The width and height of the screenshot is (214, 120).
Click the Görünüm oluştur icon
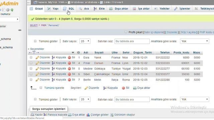(x=112, y=115)
